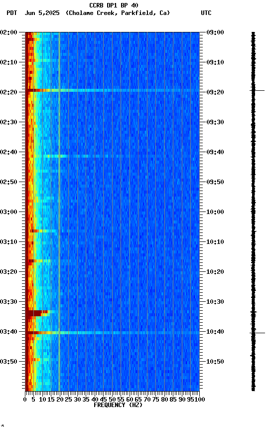Click the frequency axis label 20

(60, 400)
